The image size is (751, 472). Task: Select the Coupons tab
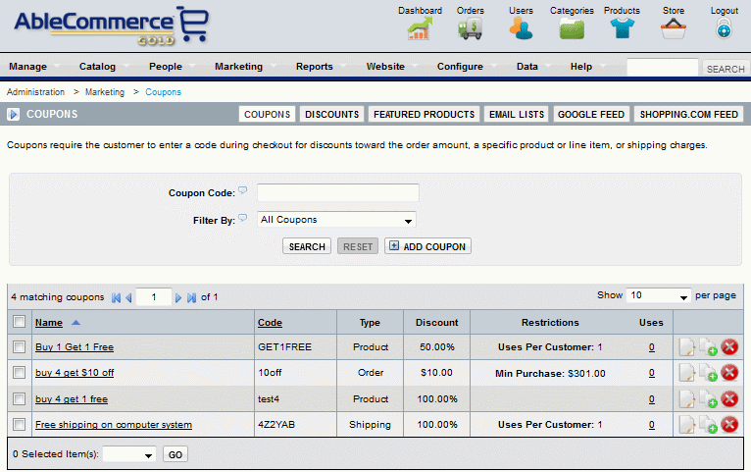tap(268, 115)
